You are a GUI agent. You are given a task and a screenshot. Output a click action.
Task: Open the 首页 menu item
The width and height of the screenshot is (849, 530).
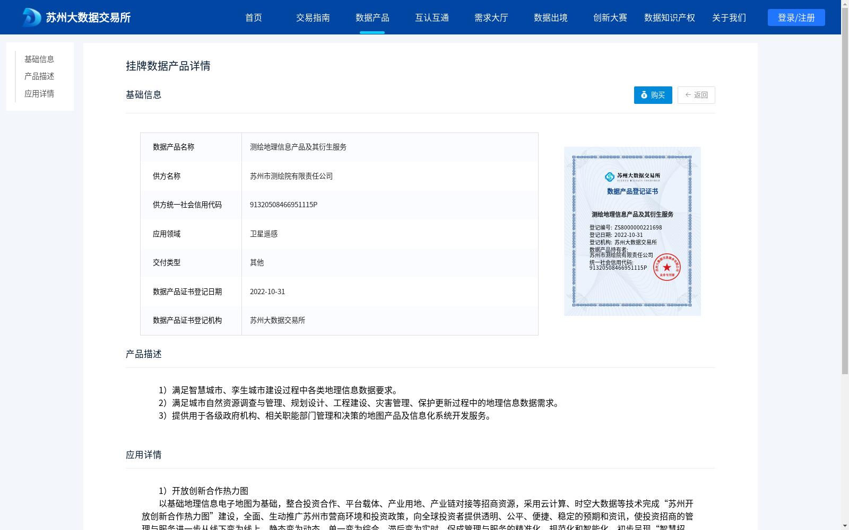pos(254,17)
